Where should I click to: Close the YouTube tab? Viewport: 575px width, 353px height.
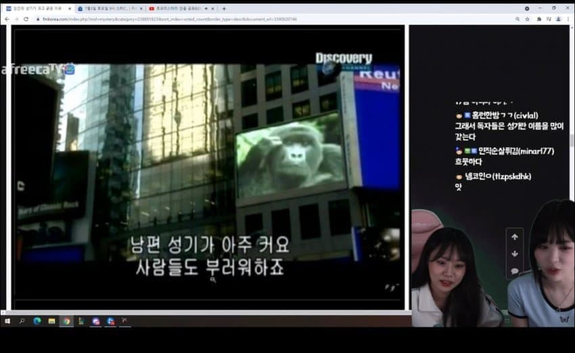pyautogui.click(x=212, y=8)
